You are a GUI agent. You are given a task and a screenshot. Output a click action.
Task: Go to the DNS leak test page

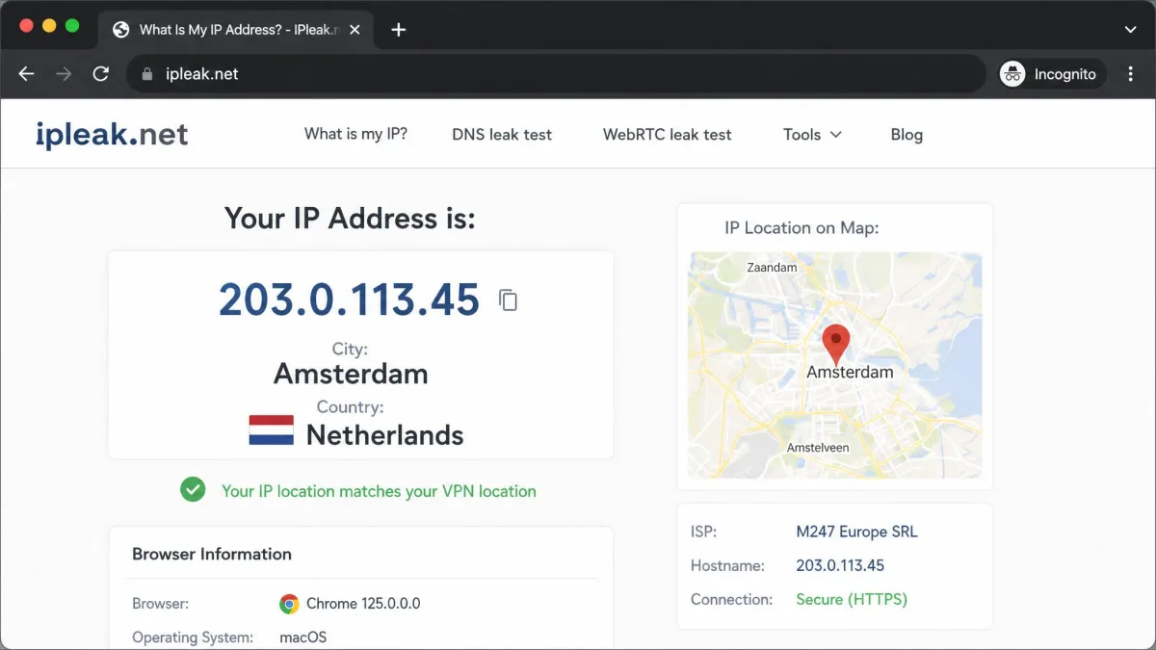click(x=502, y=135)
